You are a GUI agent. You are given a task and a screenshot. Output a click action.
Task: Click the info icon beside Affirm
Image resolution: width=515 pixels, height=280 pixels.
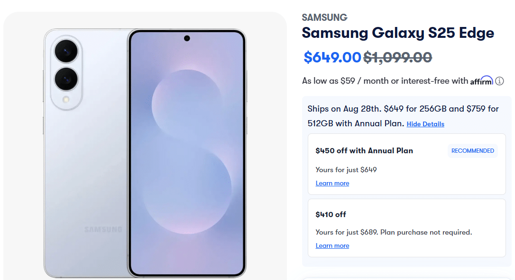[x=499, y=81]
